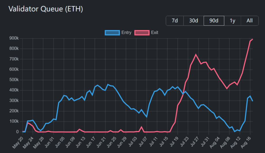Click the Exit line's final highest point
The height and width of the screenshot is (153, 265).
(x=252, y=39)
